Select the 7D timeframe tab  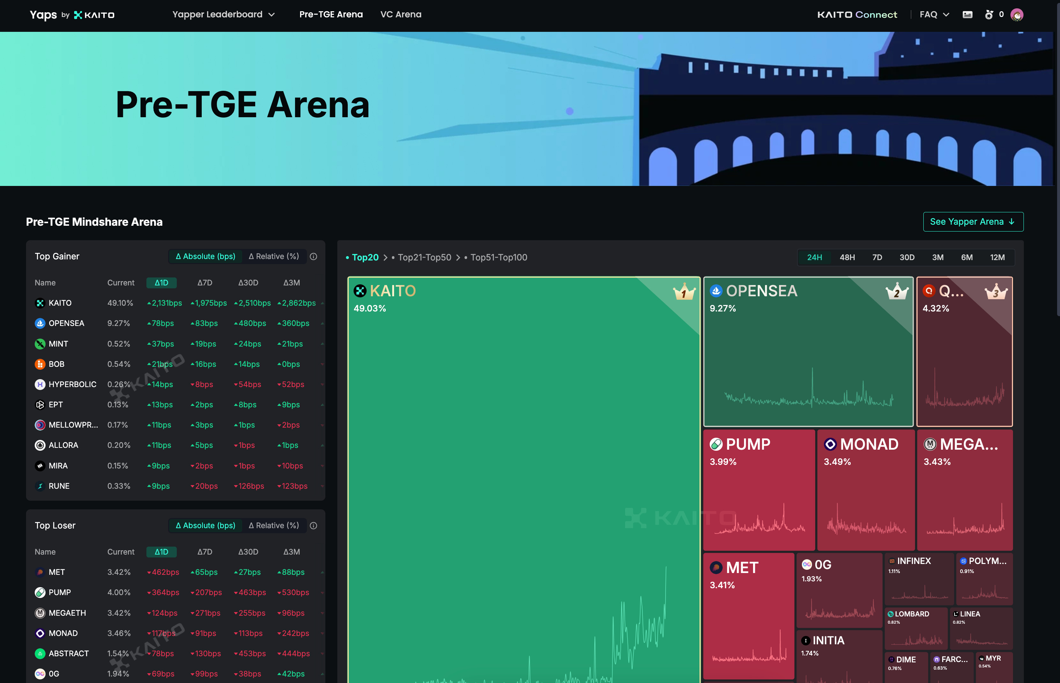(x=877, y=257)
